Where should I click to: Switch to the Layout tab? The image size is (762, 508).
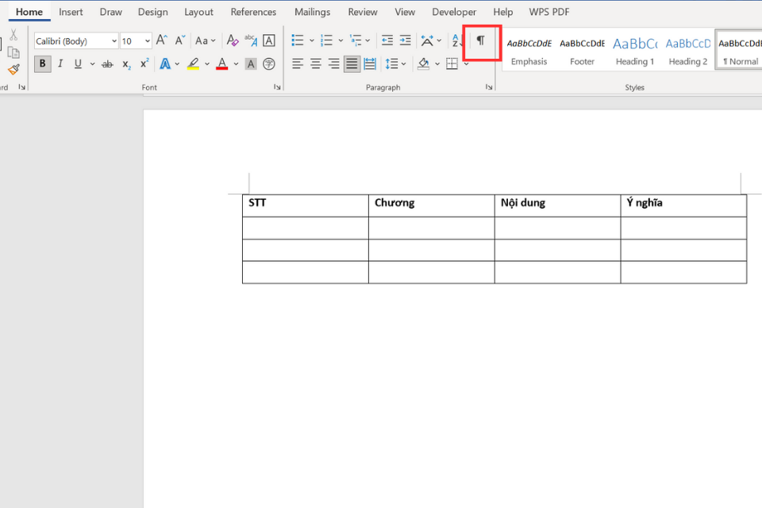pyautogui.click(x=198, y=12)
